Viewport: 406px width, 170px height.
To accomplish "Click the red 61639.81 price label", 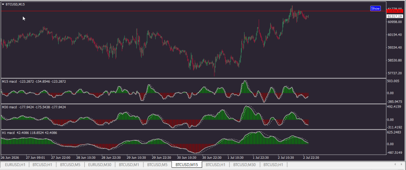I will click(x=395, y=11).
